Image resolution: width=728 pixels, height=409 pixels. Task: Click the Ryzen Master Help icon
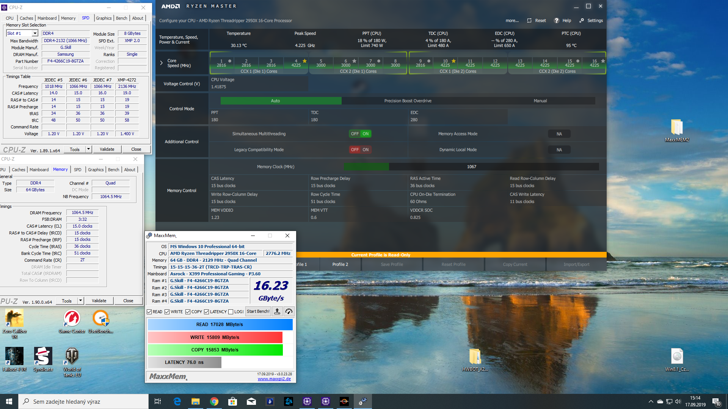point(556,20)
